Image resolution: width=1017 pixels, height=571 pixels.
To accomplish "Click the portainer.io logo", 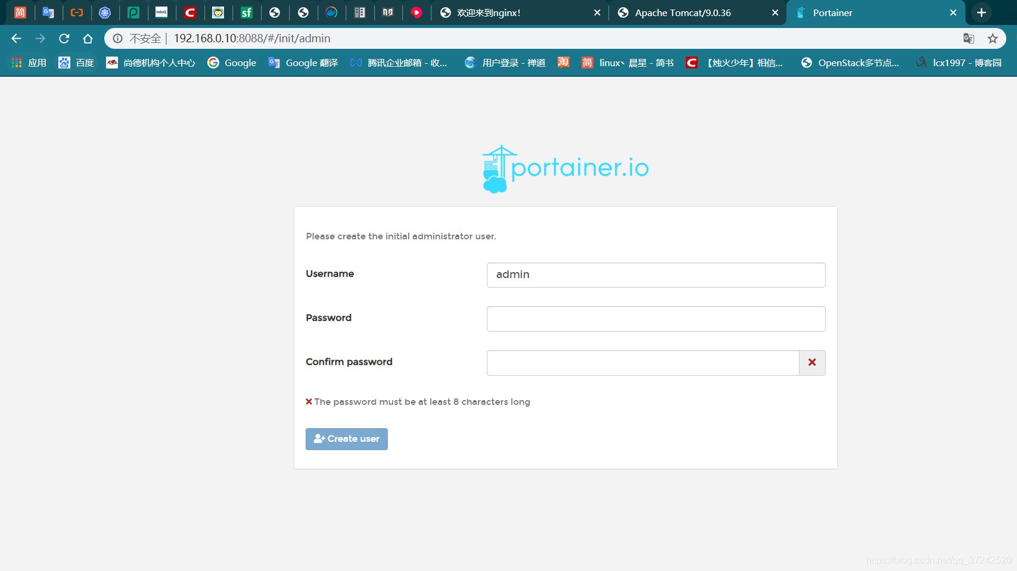I will point(565,169).
